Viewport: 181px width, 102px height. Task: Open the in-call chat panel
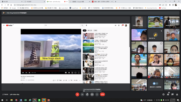(x=172, y=94)
